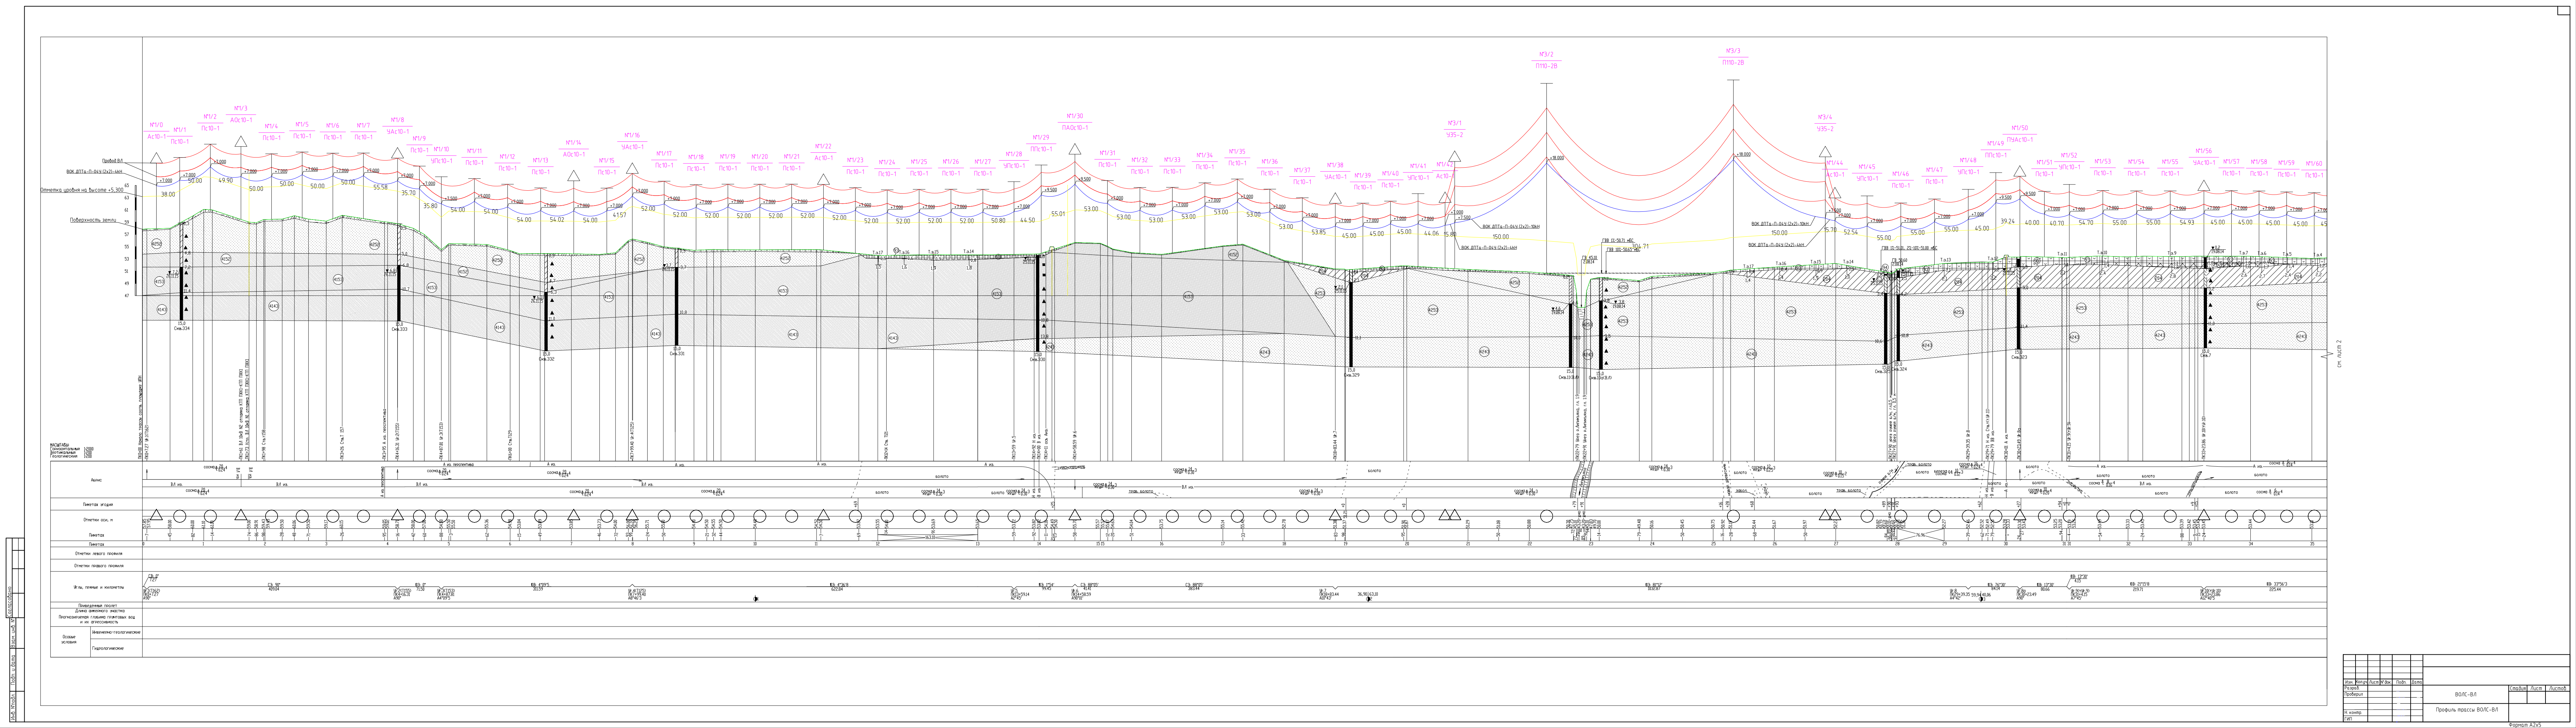The image size is (2576, 728).
Task: Click span length value "304.71"
Action: pos(1640,246)
